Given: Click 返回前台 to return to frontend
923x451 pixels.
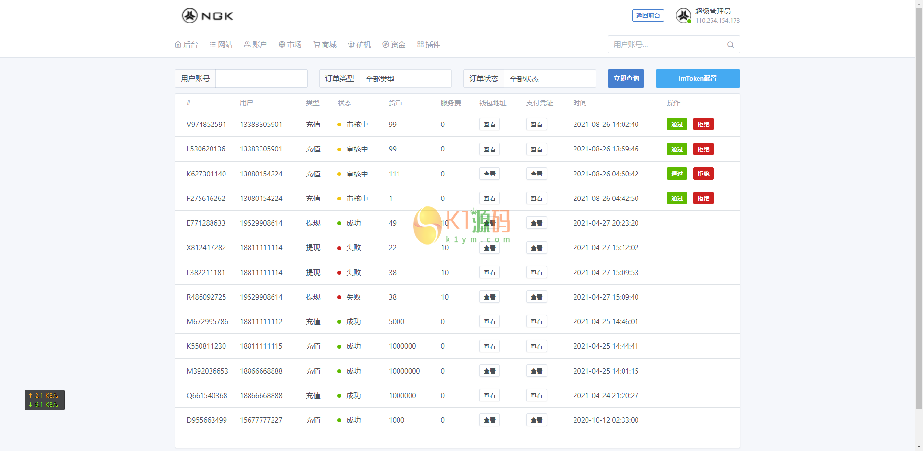Looking at the screenshot, I should [648, 16].
